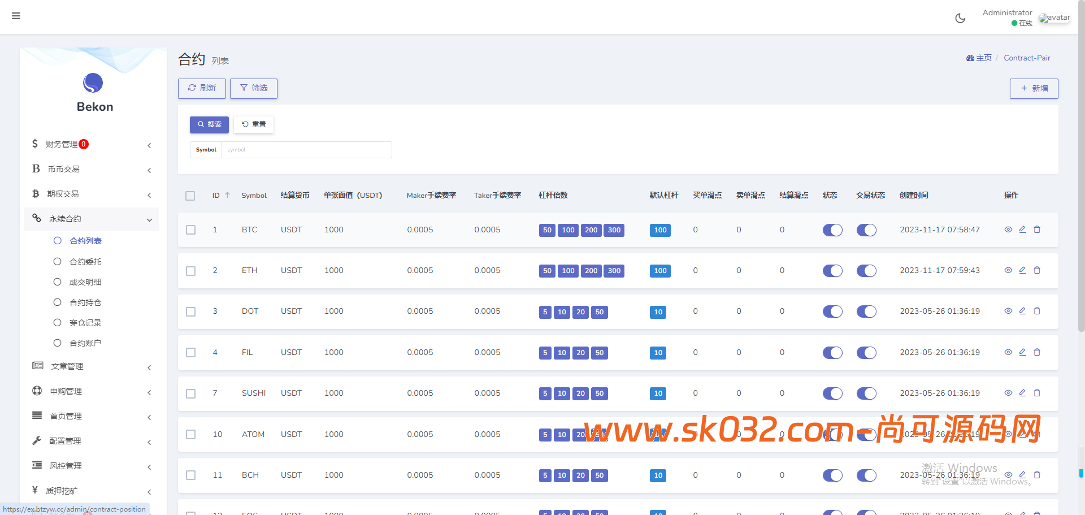Click the dark mode moon icon
Screen dimensions: 1085x515
coord(960,18)
